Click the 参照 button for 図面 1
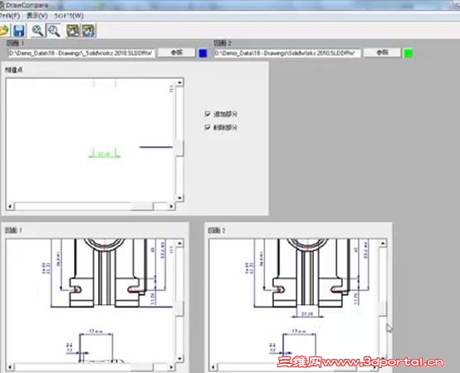460x373 pixels. (x=177, y=53)
